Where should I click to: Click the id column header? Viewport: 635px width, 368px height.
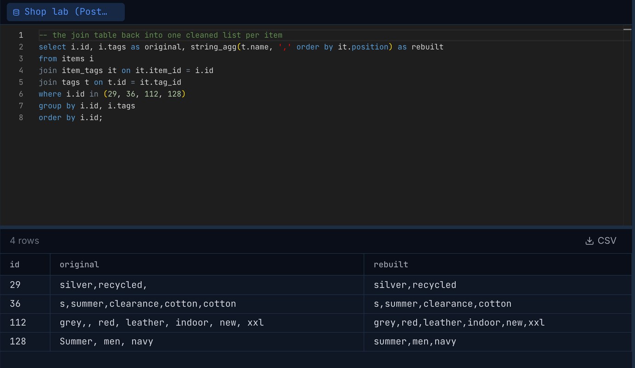pos(25,265)
